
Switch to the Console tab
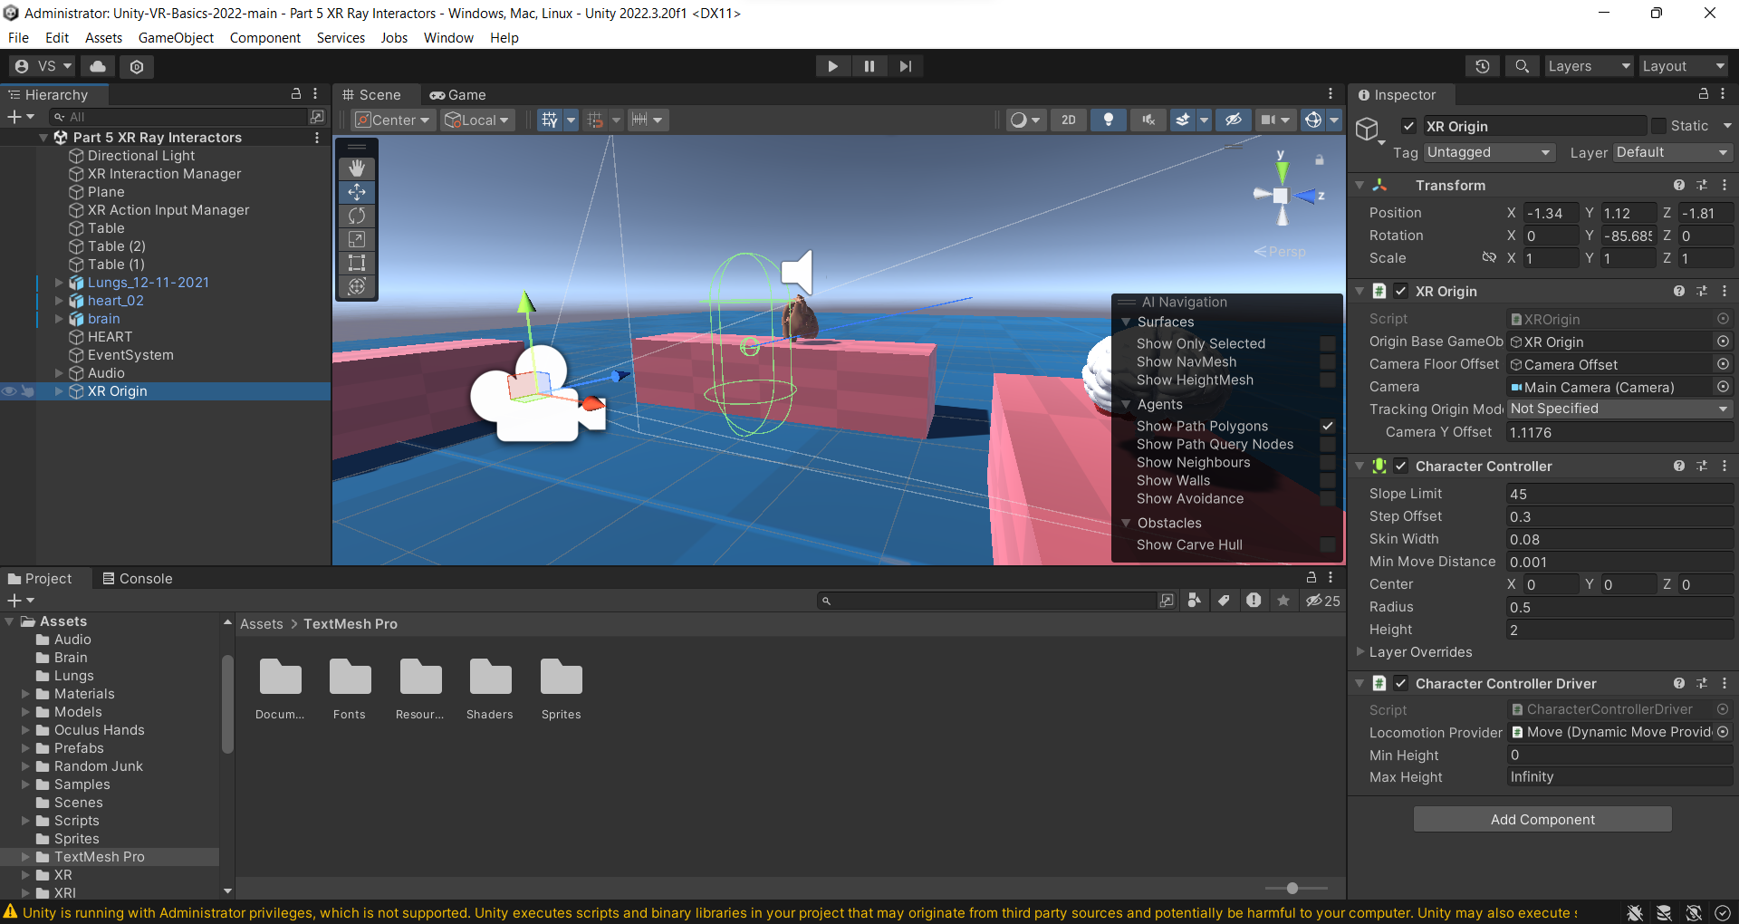pos(137,578)
